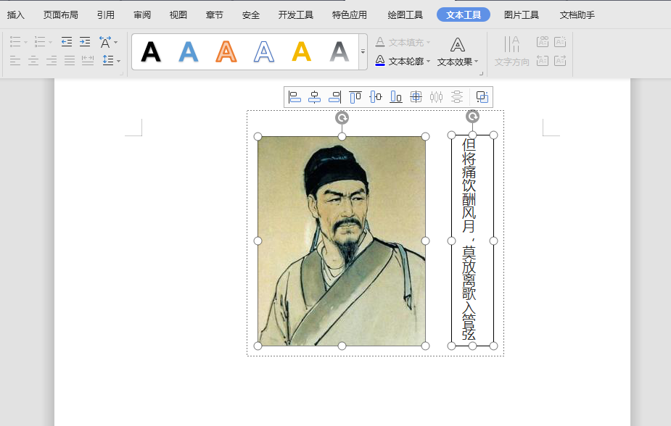Click the group objects icon

pos(482,97)
